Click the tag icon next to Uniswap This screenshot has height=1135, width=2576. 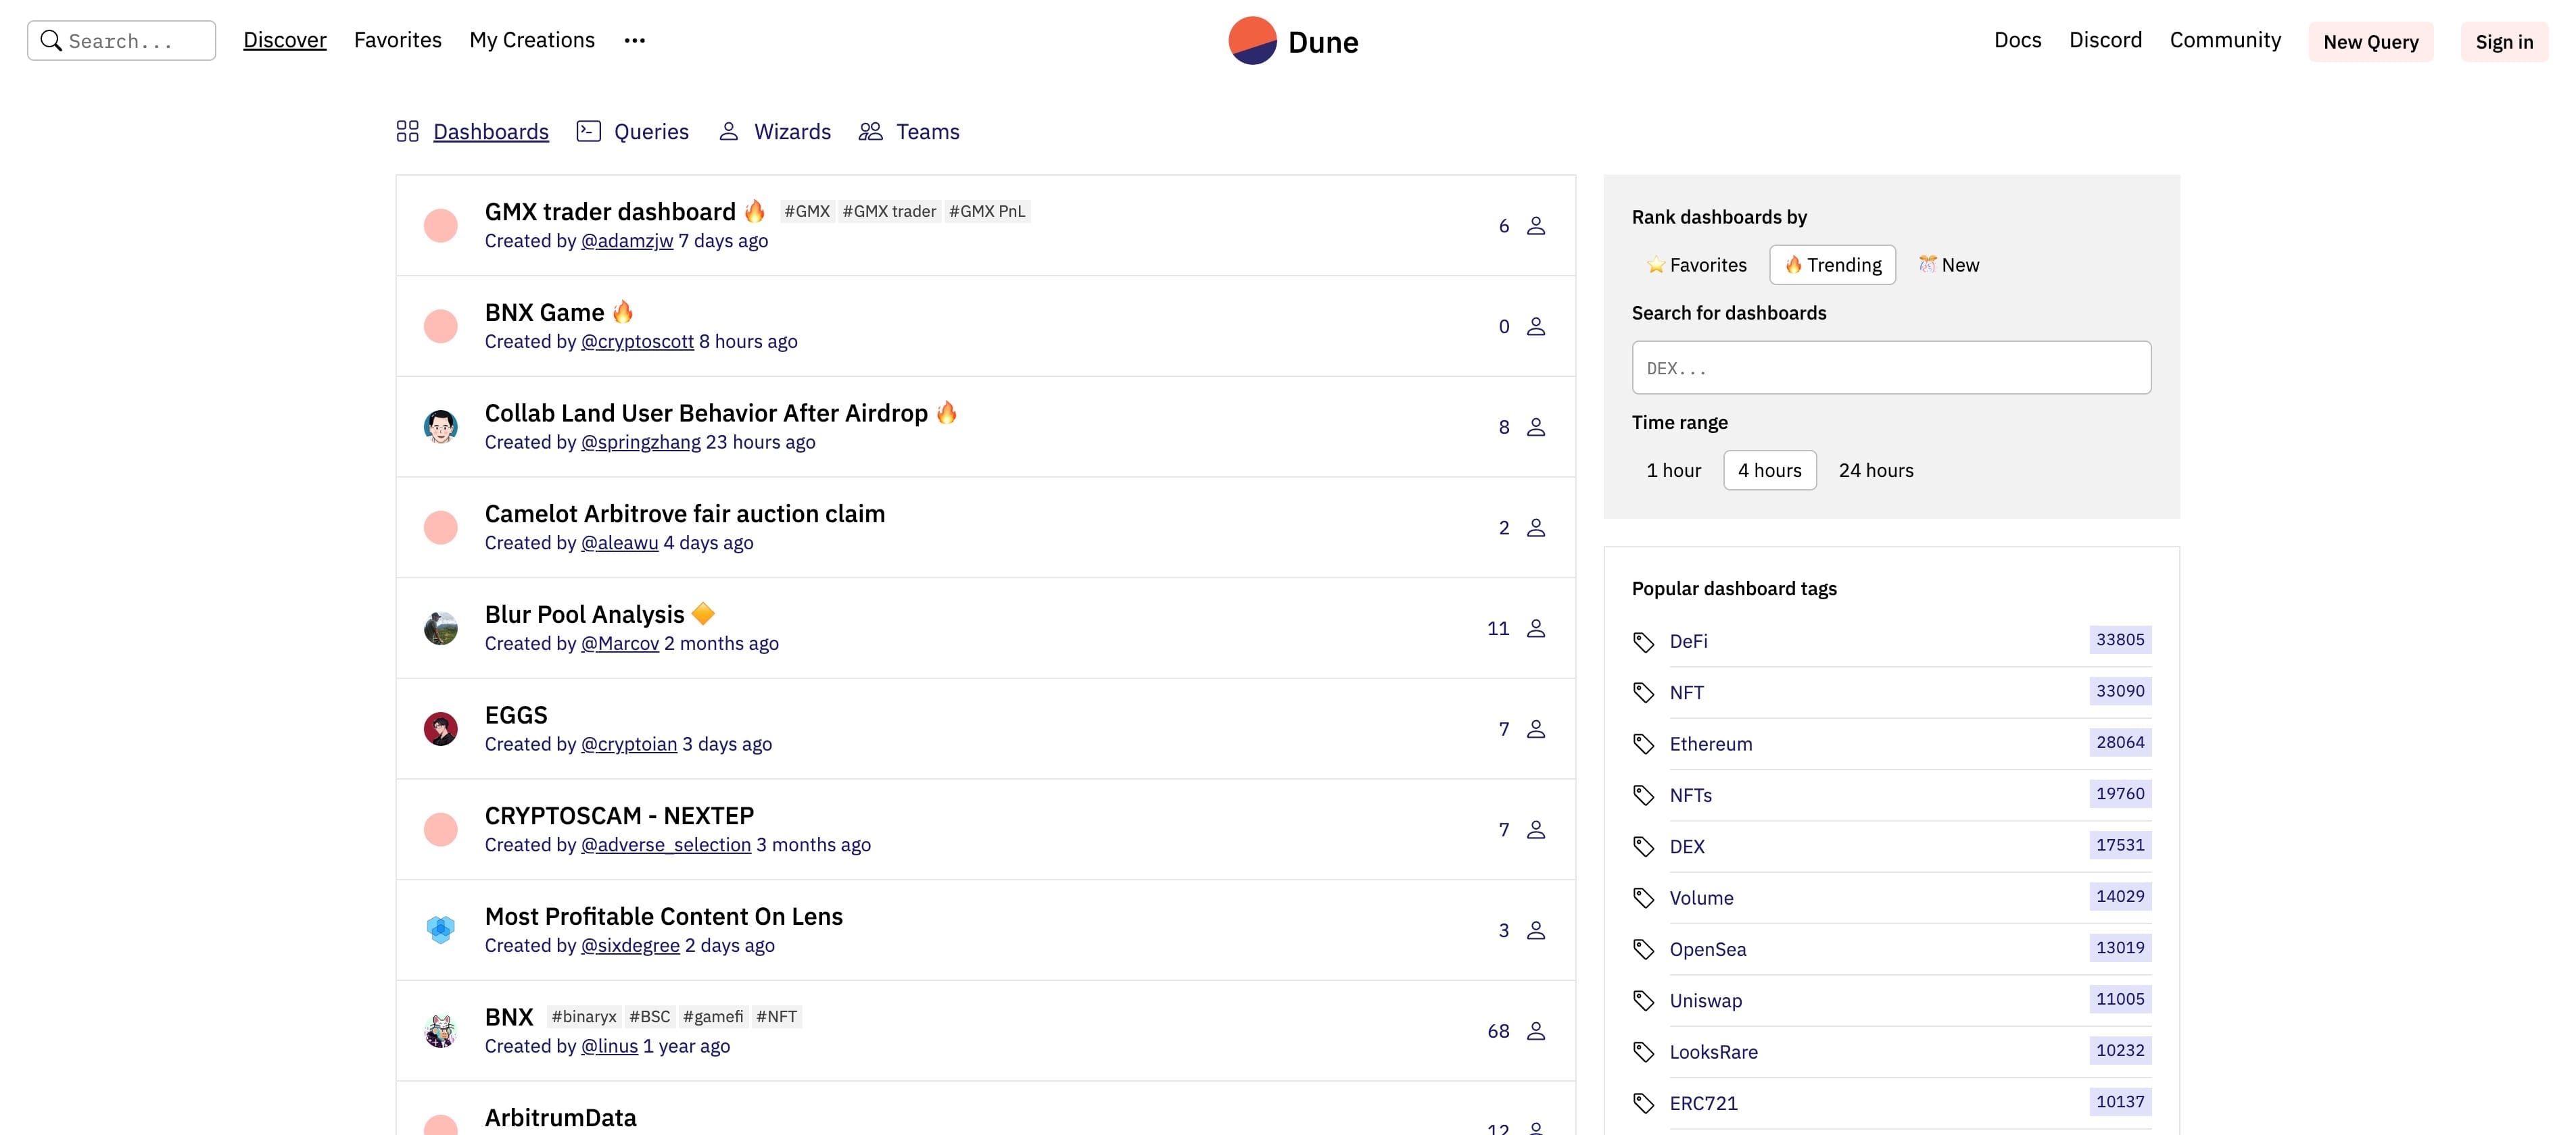tap(1643, 1000)
